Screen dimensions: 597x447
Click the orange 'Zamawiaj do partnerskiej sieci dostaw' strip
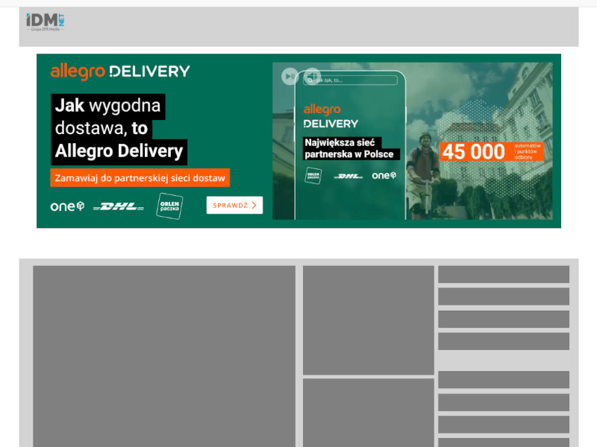pos(140,179)
